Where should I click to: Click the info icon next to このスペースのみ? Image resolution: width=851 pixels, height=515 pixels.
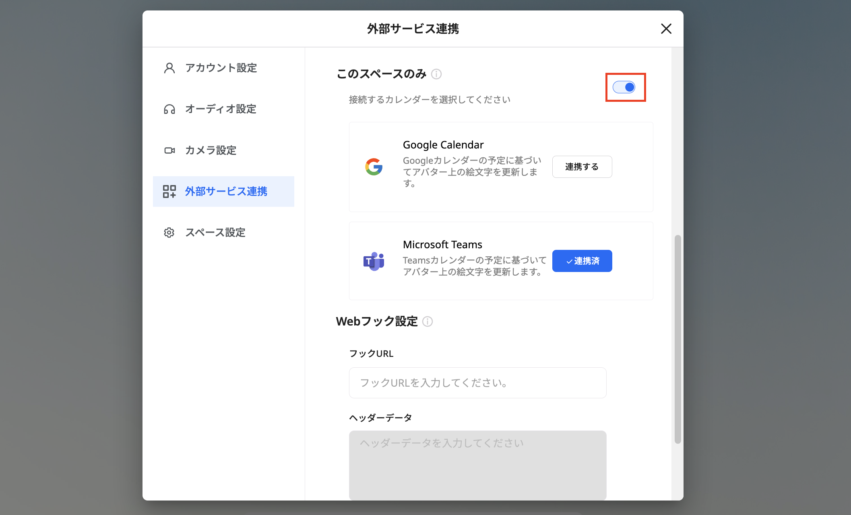tap(436, 74)
